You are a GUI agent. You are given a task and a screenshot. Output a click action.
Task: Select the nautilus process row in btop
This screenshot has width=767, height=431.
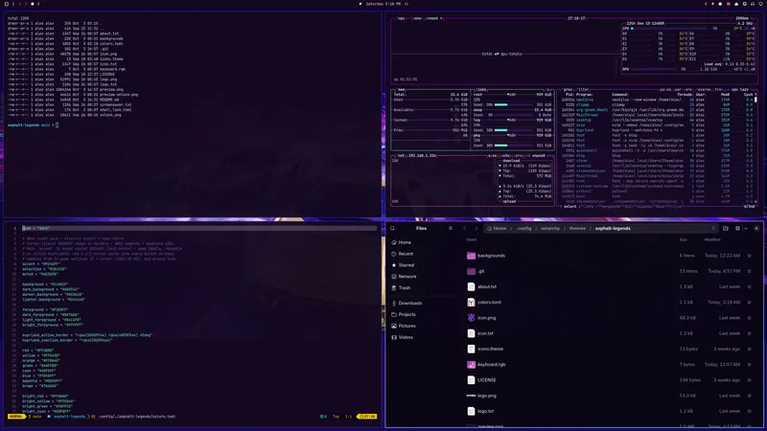click(x=658, y=100)
